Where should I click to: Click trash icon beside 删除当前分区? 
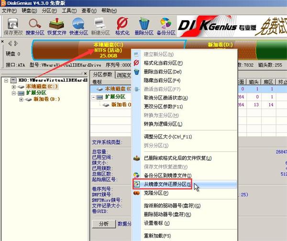136,72
